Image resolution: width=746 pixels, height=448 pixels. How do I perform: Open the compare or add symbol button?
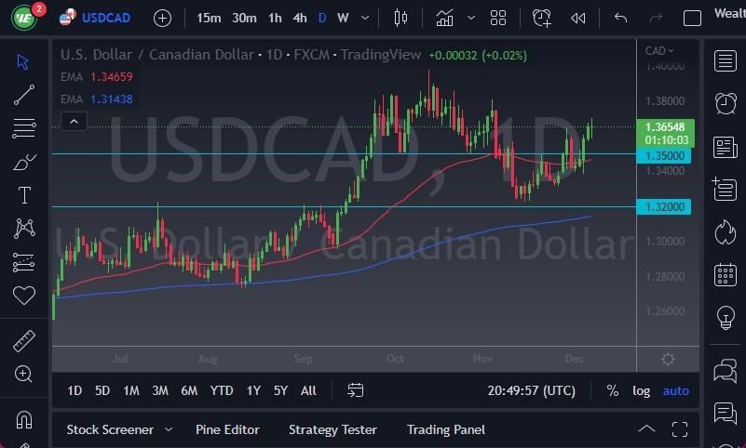click(x=162, y=18)
